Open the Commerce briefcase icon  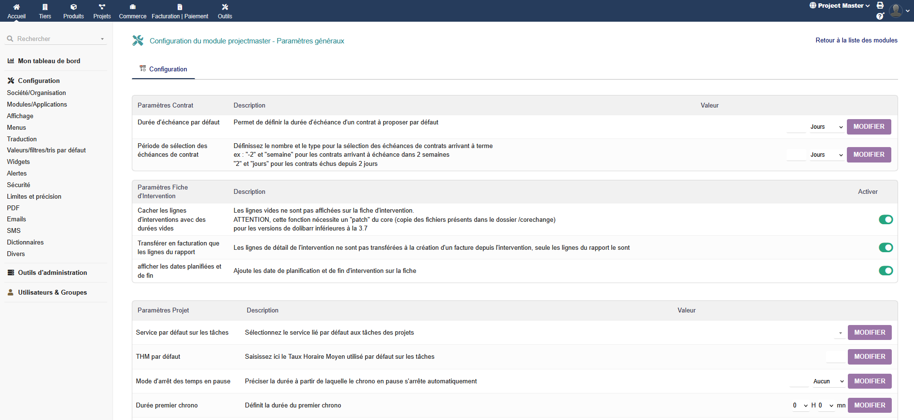[133, 7]
